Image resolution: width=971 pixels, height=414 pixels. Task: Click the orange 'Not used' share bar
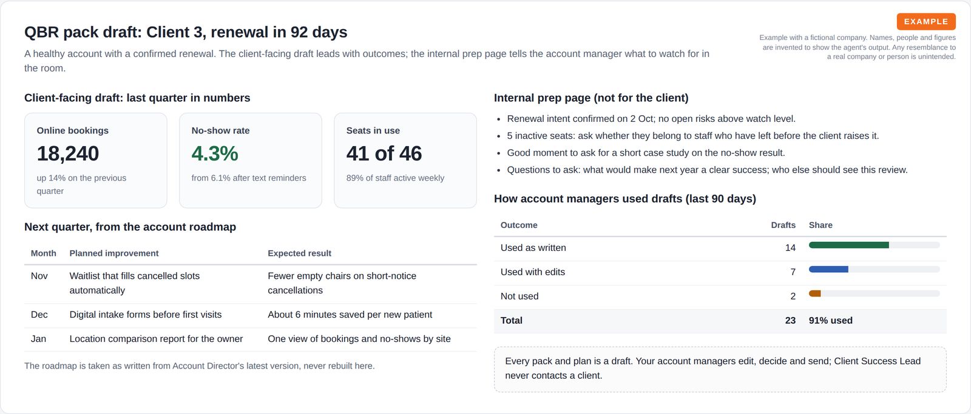click(x=815, y=294)
